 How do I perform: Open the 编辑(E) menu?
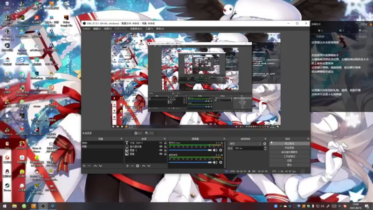[x=97, y=29]
